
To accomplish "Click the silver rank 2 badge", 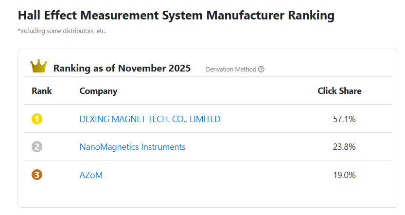I will click(x=37, y=146).
